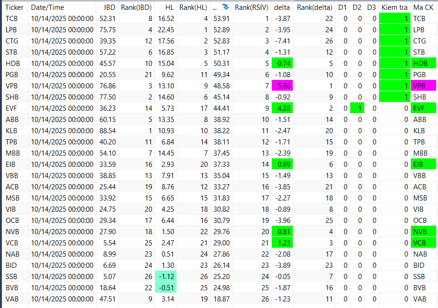Select the green delta value 4.28
Screen dimensions: 438x308
282,108
